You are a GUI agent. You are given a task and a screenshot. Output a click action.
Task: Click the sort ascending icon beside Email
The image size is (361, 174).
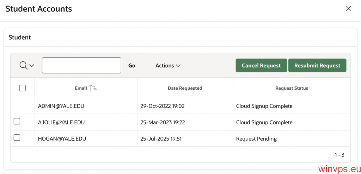pyautogui.click(x=93, y=88)
